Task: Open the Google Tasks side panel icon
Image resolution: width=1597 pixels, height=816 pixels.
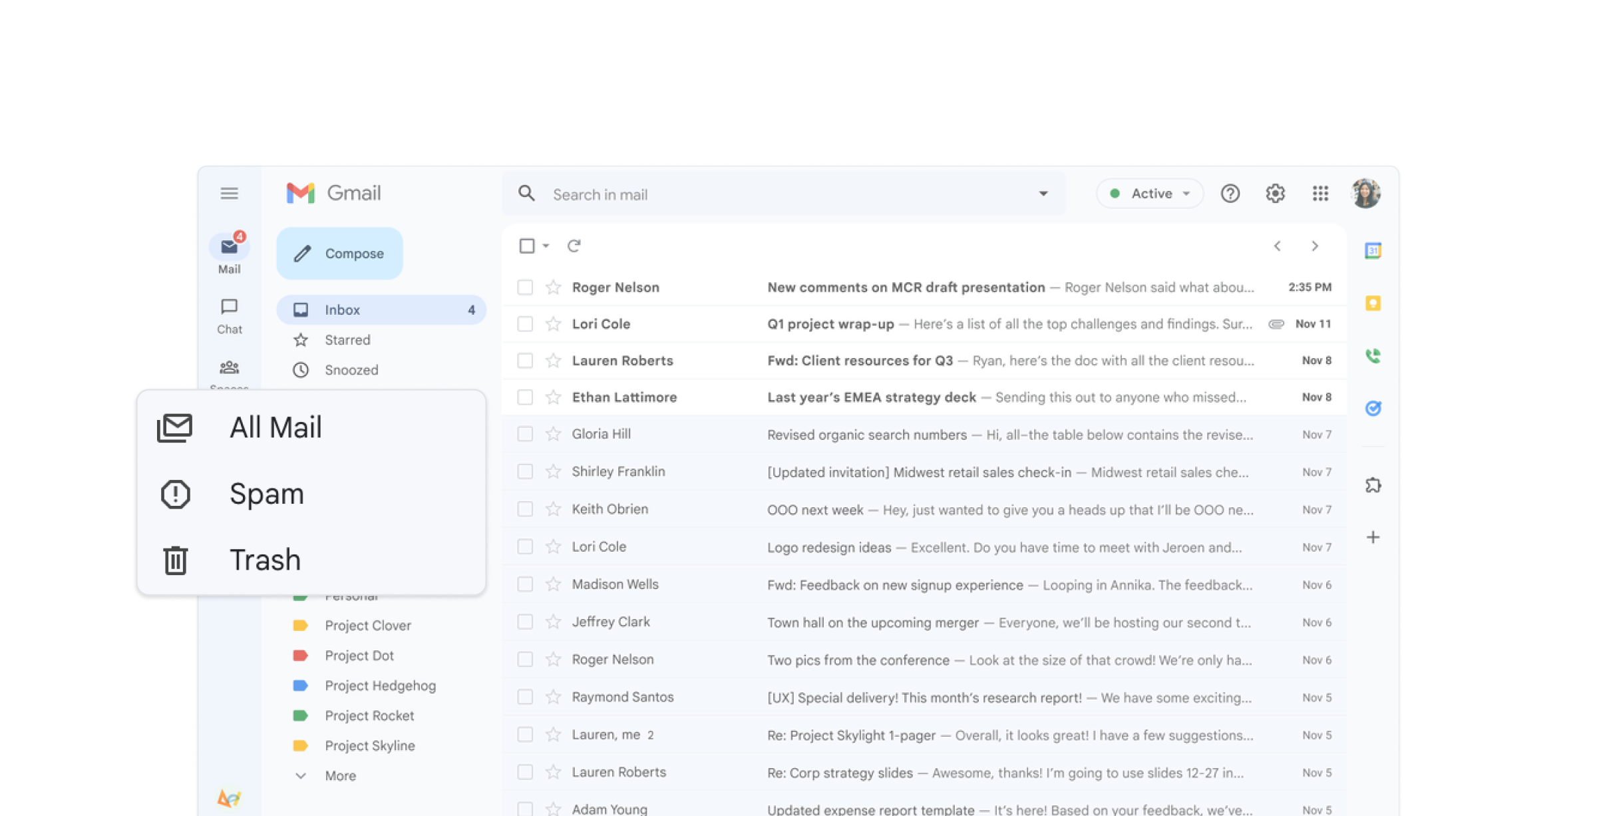Action: [x=1372, y=408]
